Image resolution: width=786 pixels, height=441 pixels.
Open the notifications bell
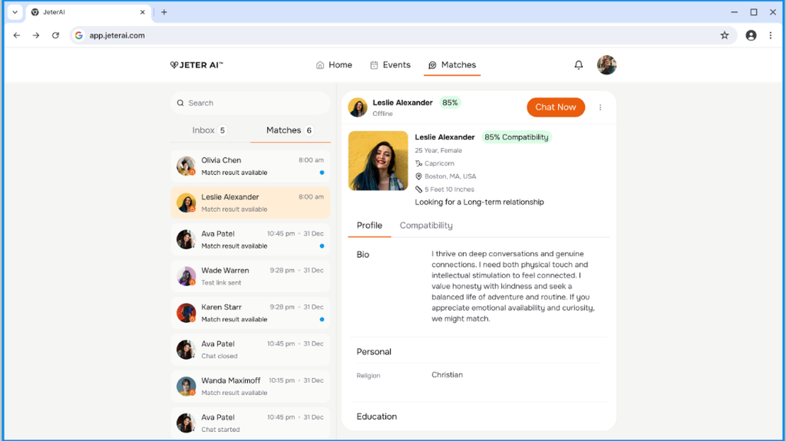pyautogui.click(x=578, y=65)
